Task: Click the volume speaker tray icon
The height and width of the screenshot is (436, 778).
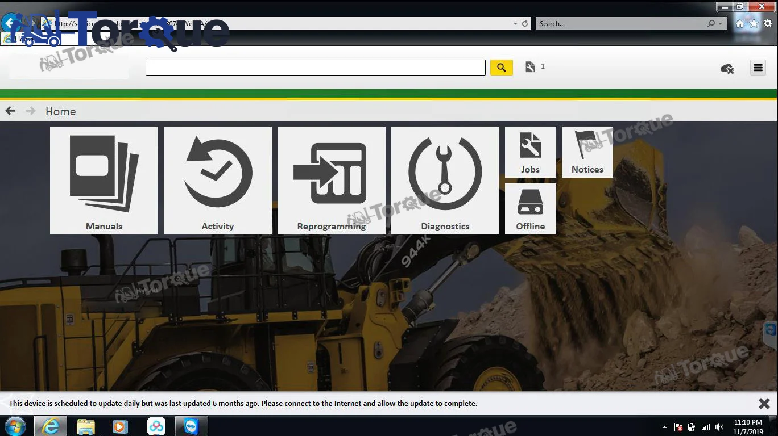Action: [719, 427]
